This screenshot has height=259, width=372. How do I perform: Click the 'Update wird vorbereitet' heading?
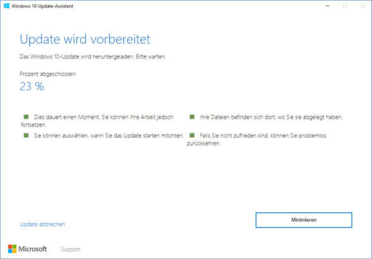(85, 39)
